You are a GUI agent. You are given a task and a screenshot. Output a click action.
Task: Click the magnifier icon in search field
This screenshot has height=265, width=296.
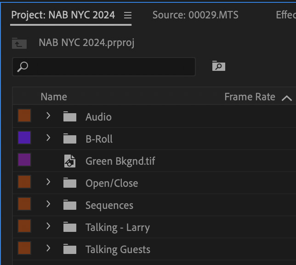(23, 67)
